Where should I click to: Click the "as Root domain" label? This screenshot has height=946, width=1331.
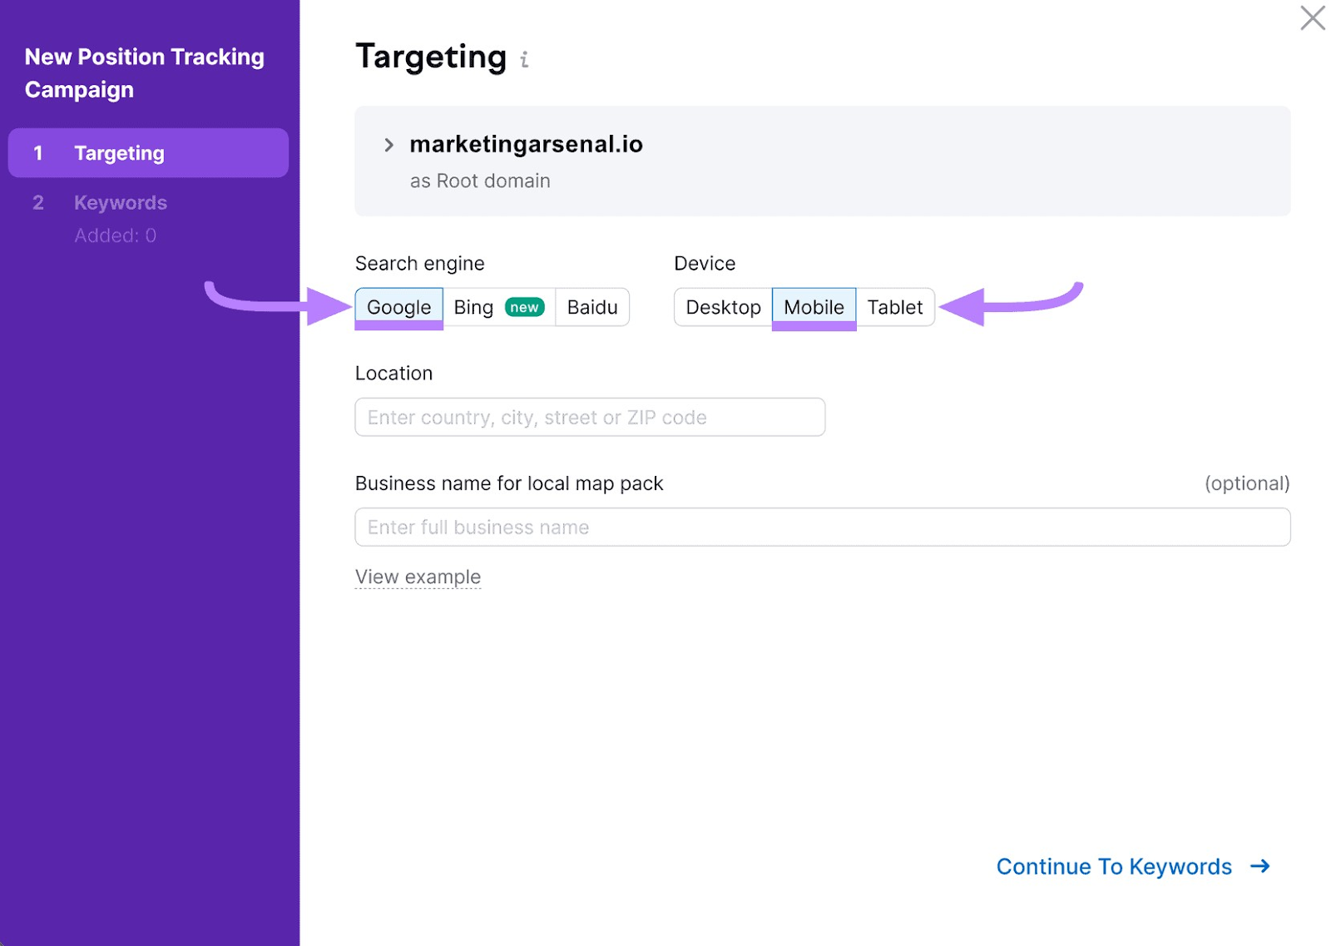click(479, 180)
